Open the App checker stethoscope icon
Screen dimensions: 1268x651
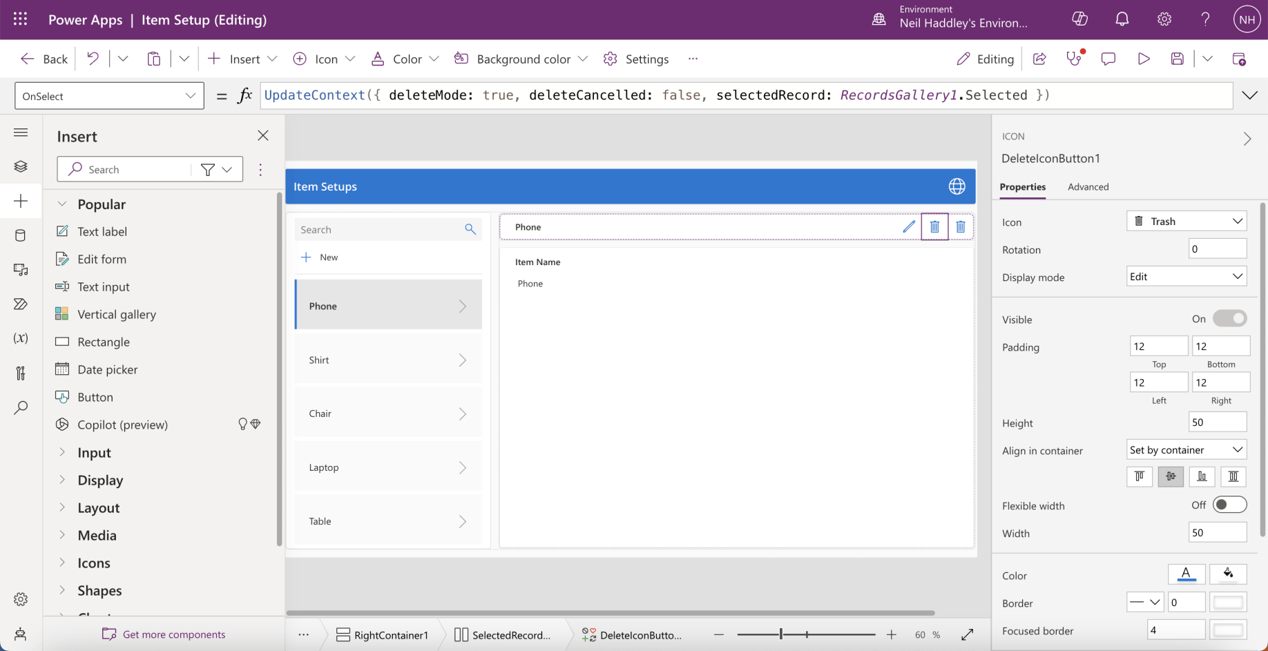click(x=1074, y=59)
